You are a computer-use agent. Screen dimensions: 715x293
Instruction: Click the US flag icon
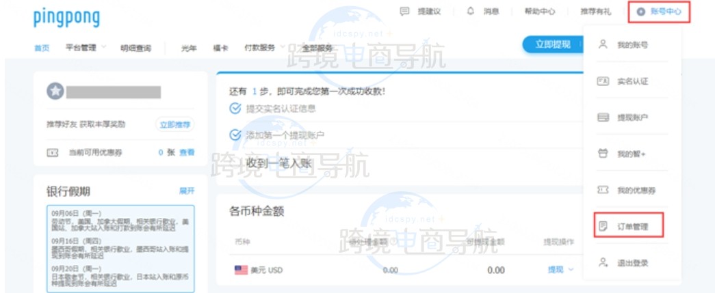(241, 270)
